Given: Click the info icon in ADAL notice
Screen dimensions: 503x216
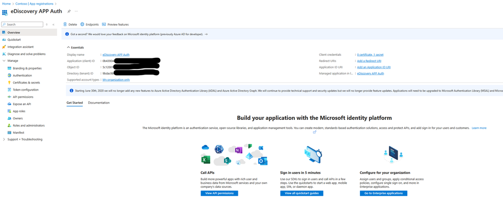Looking at the screenshot, I should [x=71, y=91].
